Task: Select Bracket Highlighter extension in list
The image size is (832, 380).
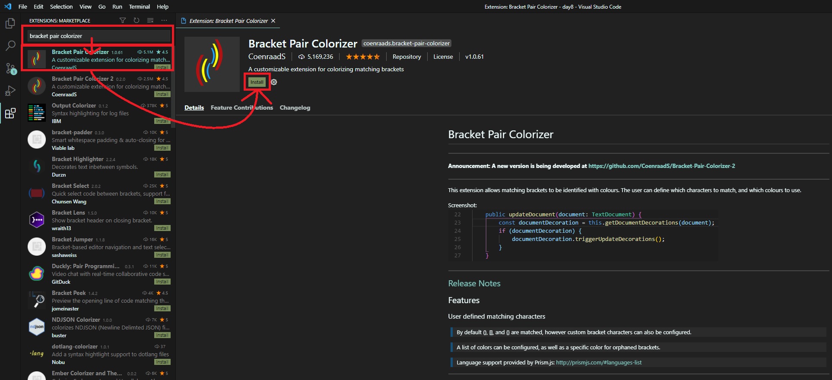Action: [x=99, y=166]
